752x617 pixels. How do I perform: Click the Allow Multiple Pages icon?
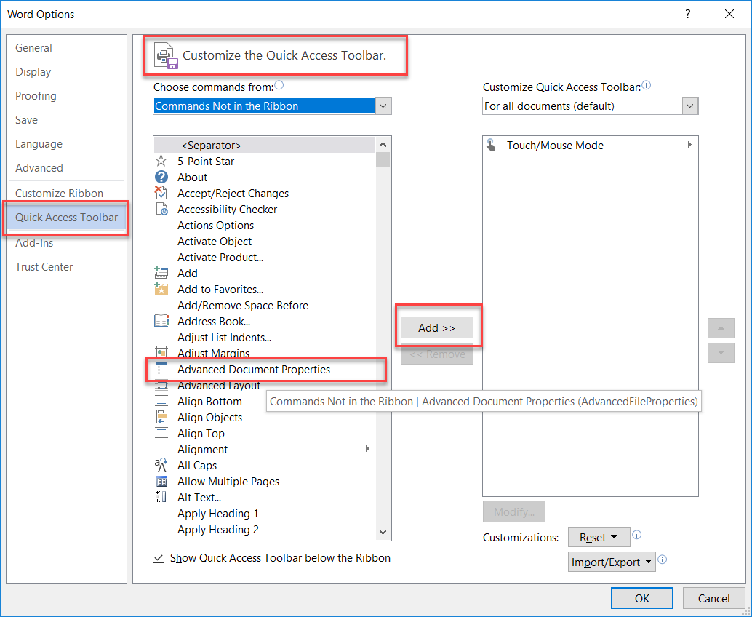click(x=161, y=481)
